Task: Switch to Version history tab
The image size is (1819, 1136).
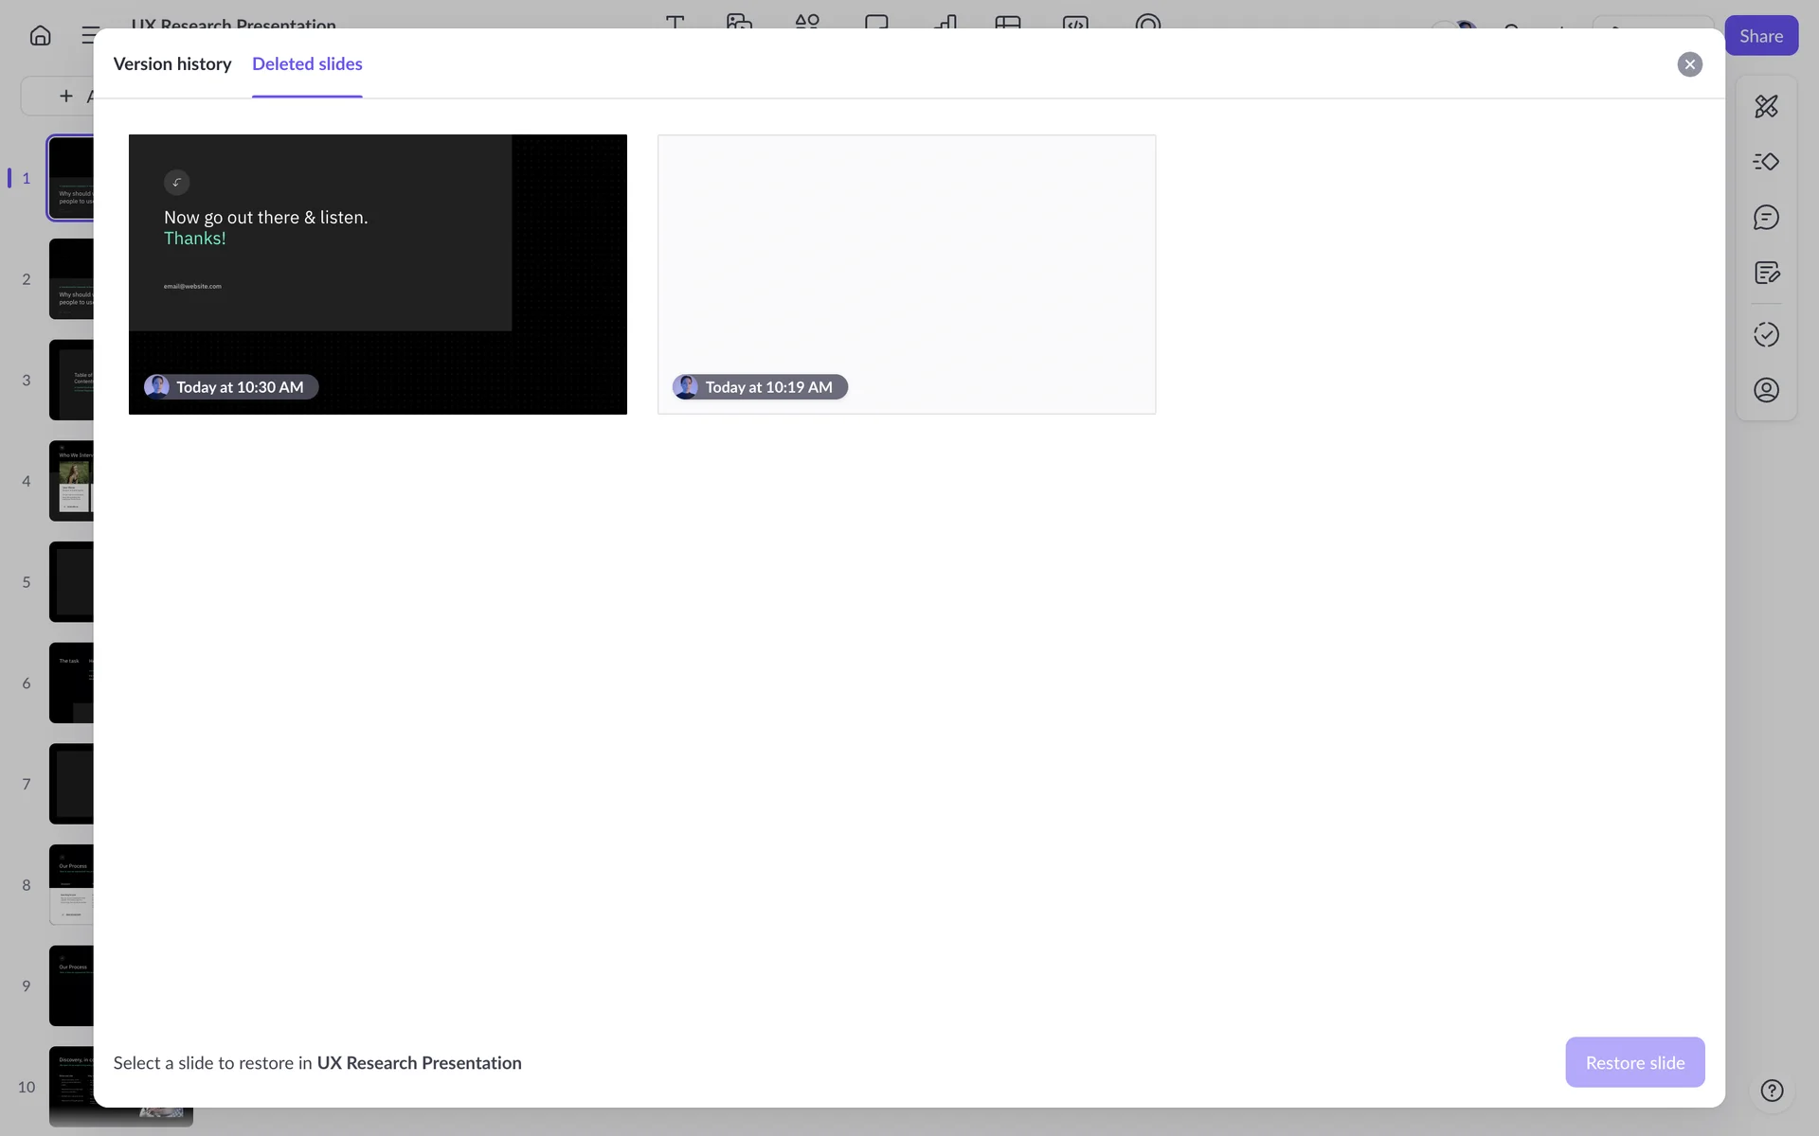Action: click(172, 64)
